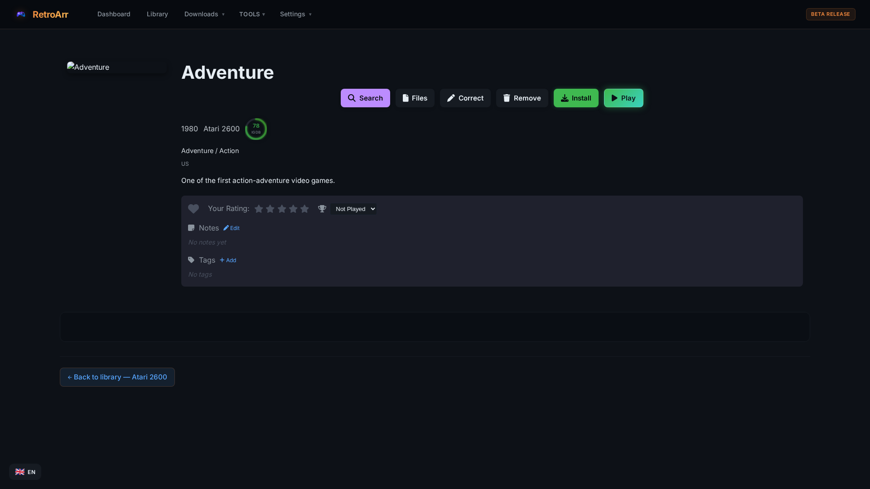
Task: Click the trophy icon
Action: (x=322, y=209)
